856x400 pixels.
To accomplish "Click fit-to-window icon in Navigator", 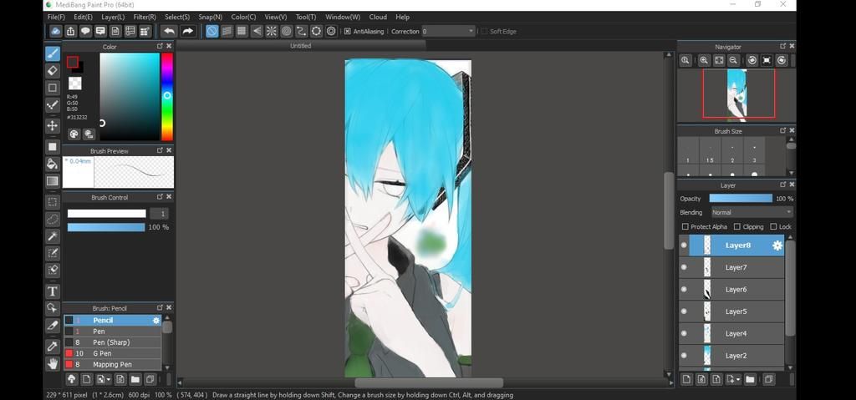I will [718, 61].
